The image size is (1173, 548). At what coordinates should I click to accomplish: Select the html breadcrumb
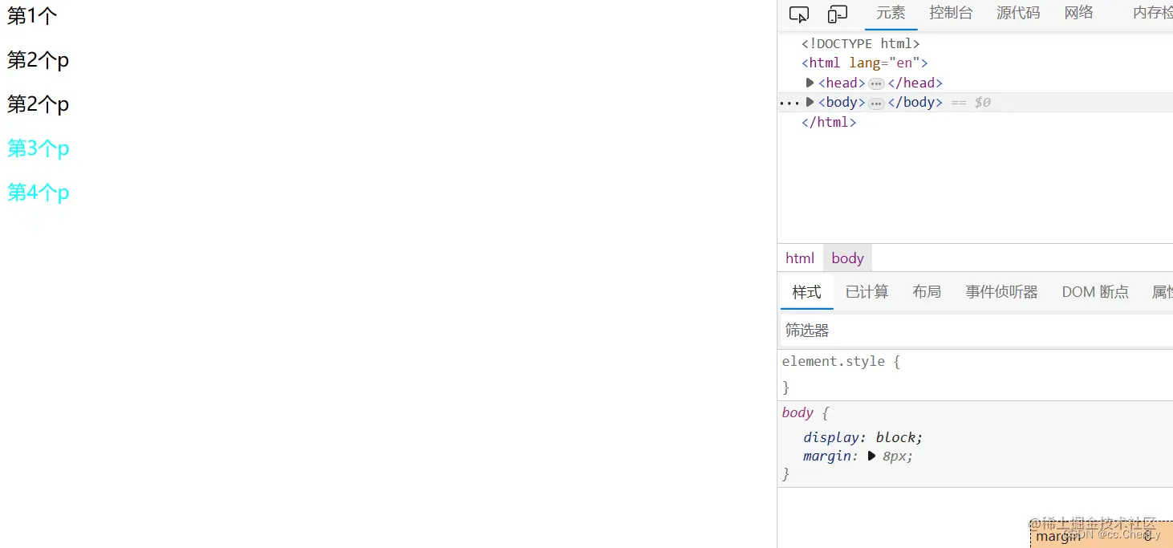[800, 258]
